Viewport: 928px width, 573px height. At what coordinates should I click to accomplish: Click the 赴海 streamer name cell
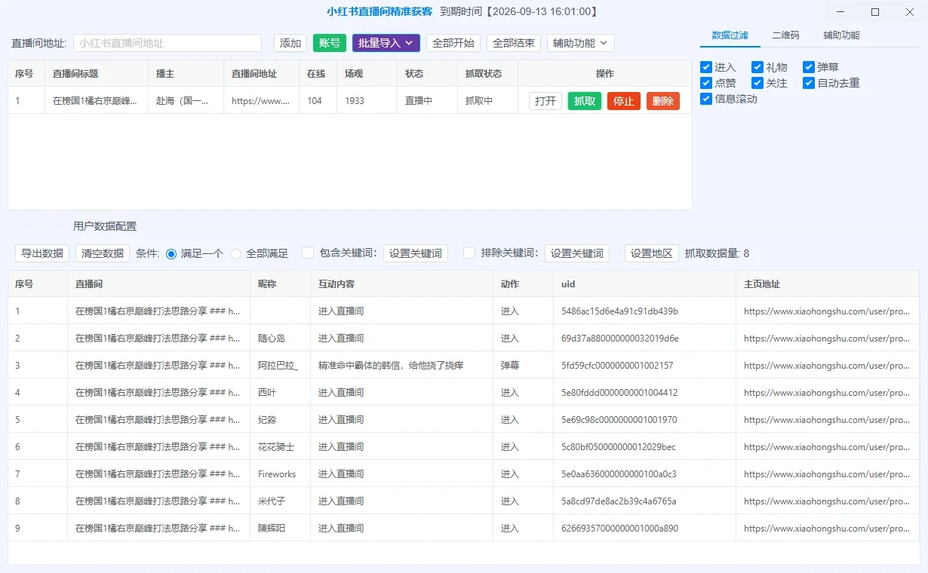pos(186,100)
